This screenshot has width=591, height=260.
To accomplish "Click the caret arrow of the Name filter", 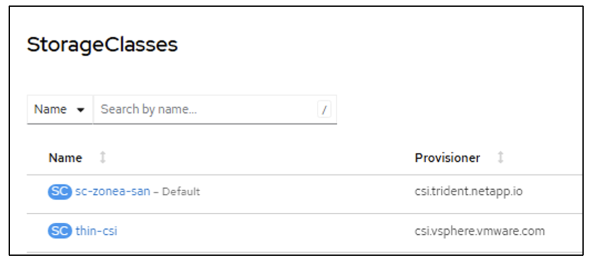I will point(80,110).
